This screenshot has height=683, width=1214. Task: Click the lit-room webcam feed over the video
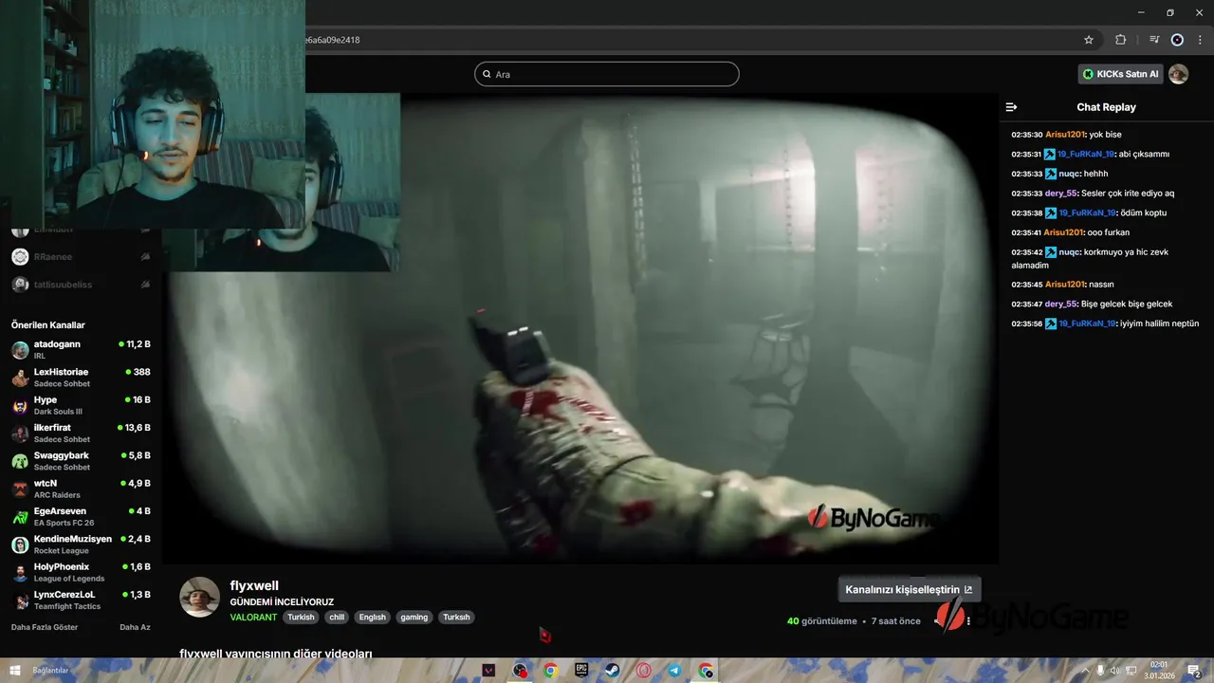click(153, 114)
